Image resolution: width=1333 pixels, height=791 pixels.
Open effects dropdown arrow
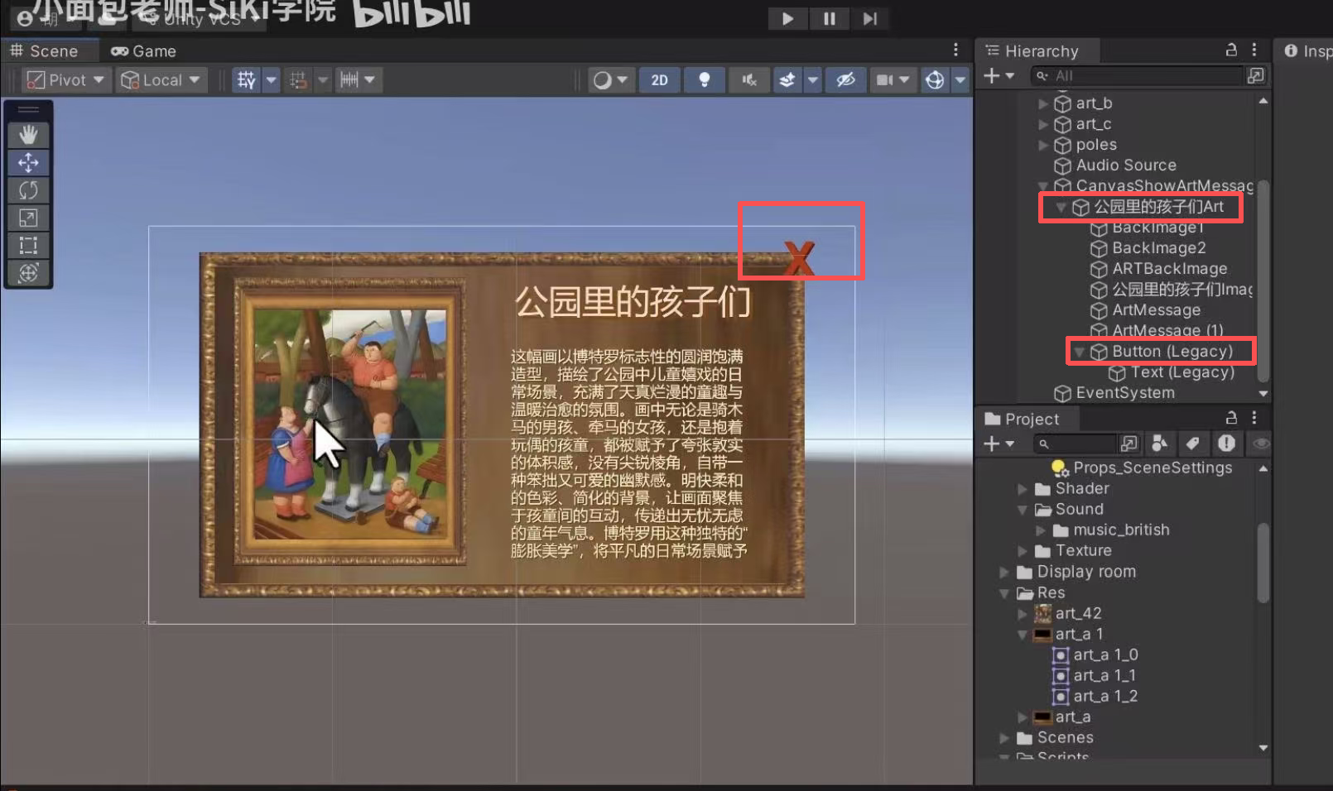(x=813, y=79)
